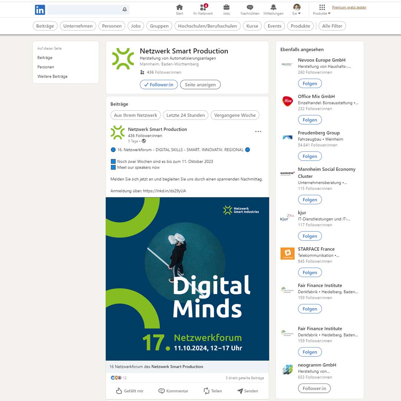
Task: Click neogramm GmbH logo
Action: 287,369
